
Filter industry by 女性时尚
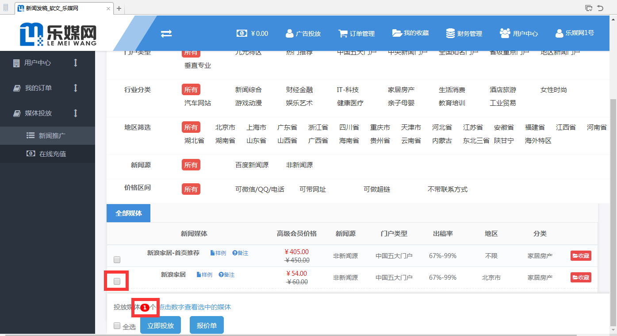tap(554, 90)
